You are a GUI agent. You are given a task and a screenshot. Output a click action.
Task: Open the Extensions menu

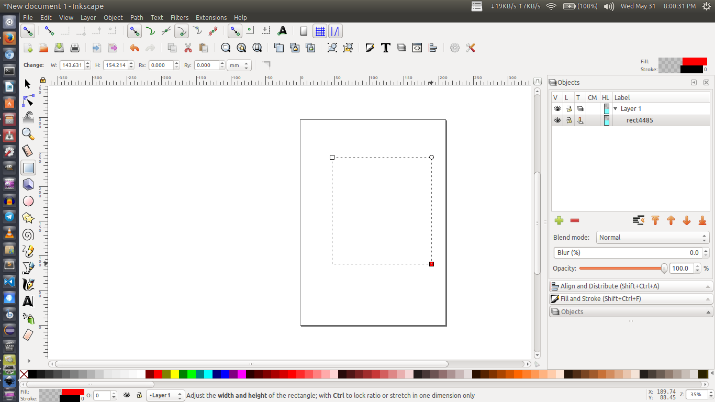click(x=211, y=17)
